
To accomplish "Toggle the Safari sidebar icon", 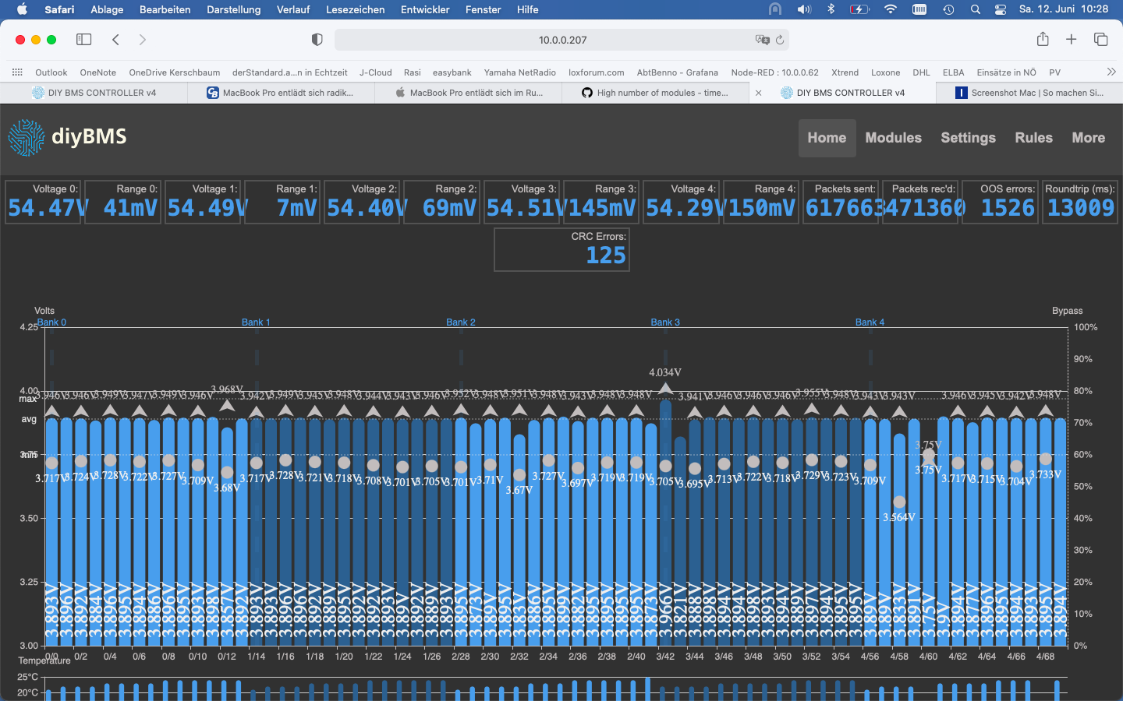I will click(x=83, y=40).
